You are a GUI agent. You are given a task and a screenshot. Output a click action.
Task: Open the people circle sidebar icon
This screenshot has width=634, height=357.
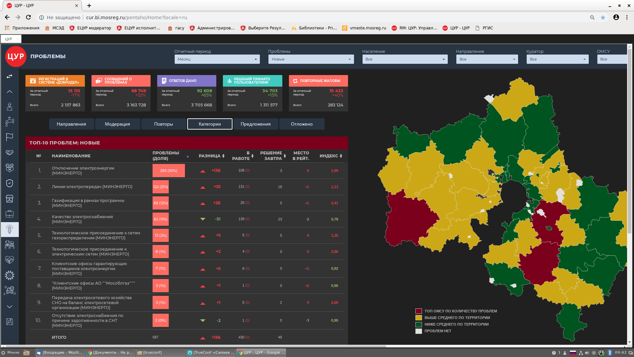point(10,168)
